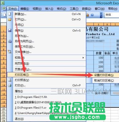The height and width of the screenshot is (122, 119).
Task: Choose 另存为网页(G)... menu entry
Action: click(x=46, y=41)
